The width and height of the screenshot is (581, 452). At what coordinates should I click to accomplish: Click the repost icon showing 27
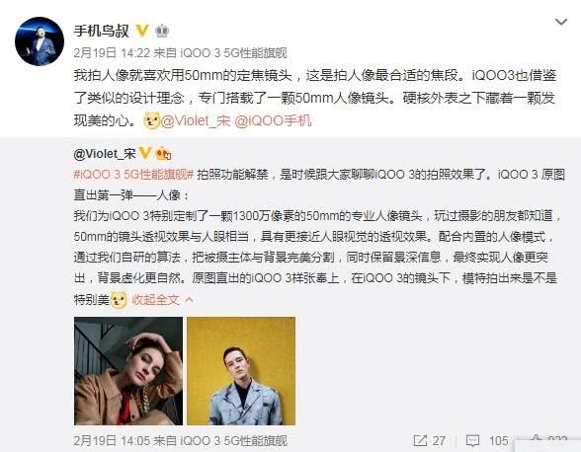click(420, 440)
